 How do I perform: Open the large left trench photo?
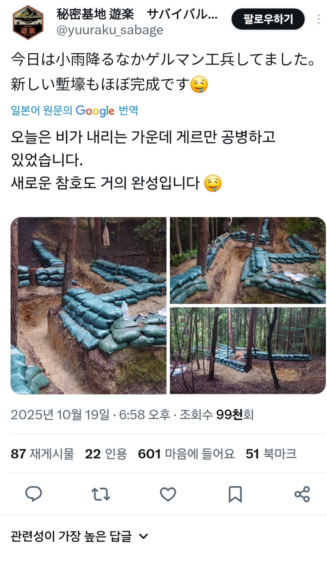click(x=89, y=306)
